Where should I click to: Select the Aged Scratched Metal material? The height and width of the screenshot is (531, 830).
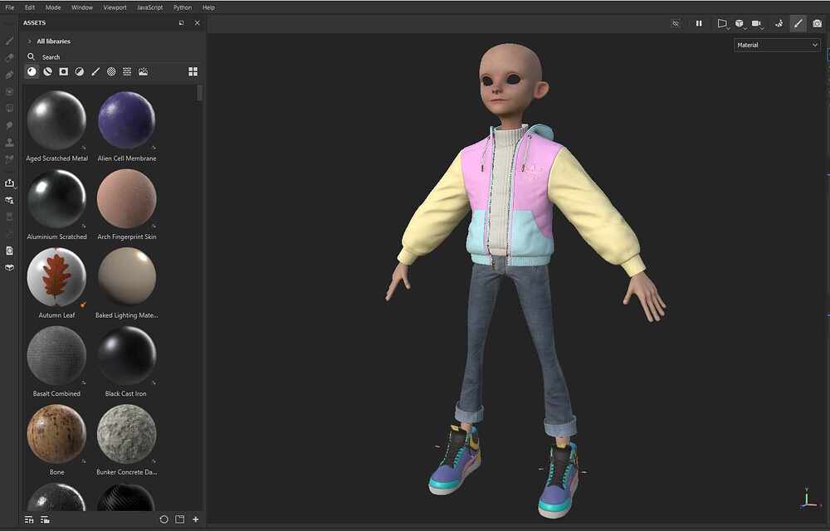56,120
